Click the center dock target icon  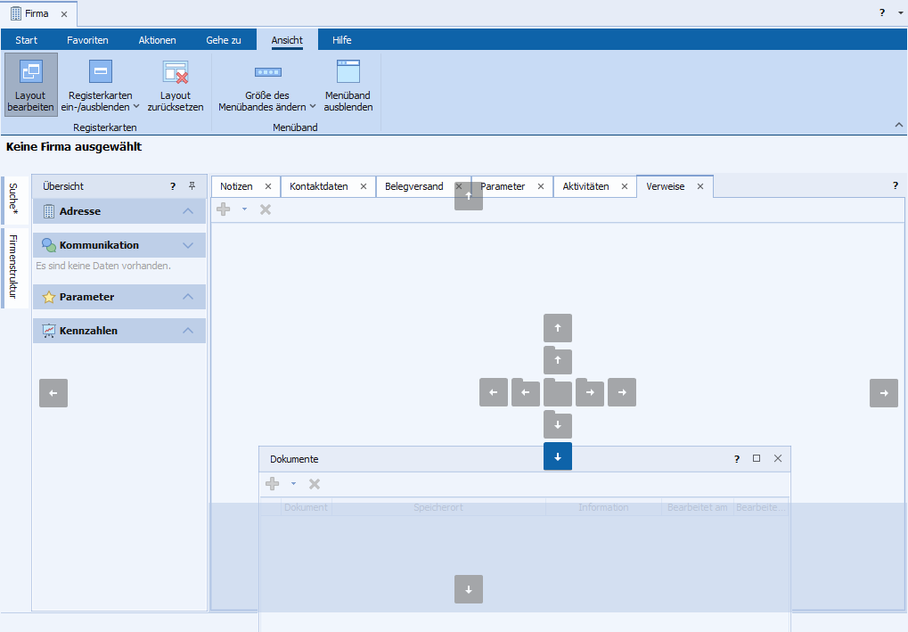[x=558, y=393]
